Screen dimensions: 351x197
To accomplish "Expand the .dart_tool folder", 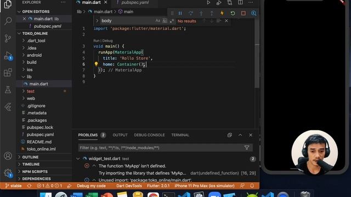I will pos(36,40).
